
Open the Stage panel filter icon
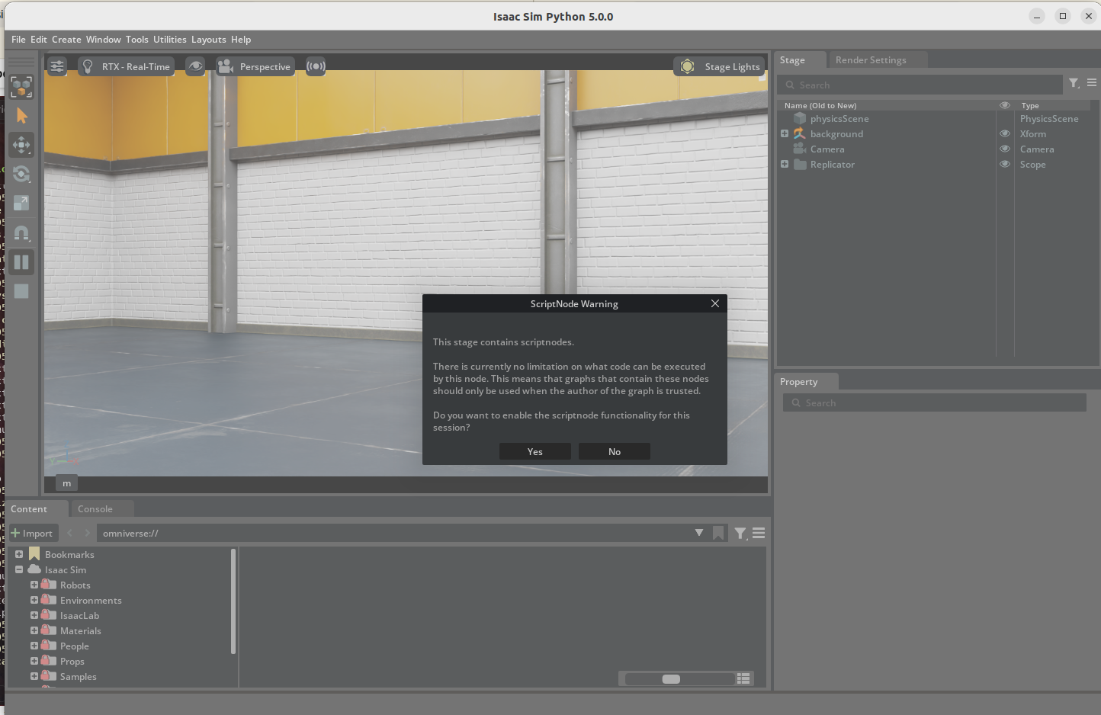pos(1074,83)
